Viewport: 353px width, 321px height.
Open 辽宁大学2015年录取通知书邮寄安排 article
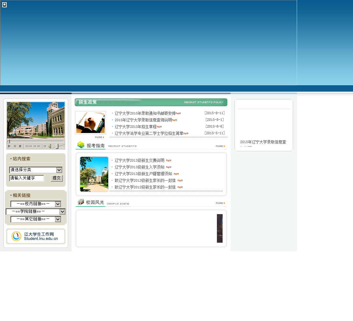tap(145, 113)
